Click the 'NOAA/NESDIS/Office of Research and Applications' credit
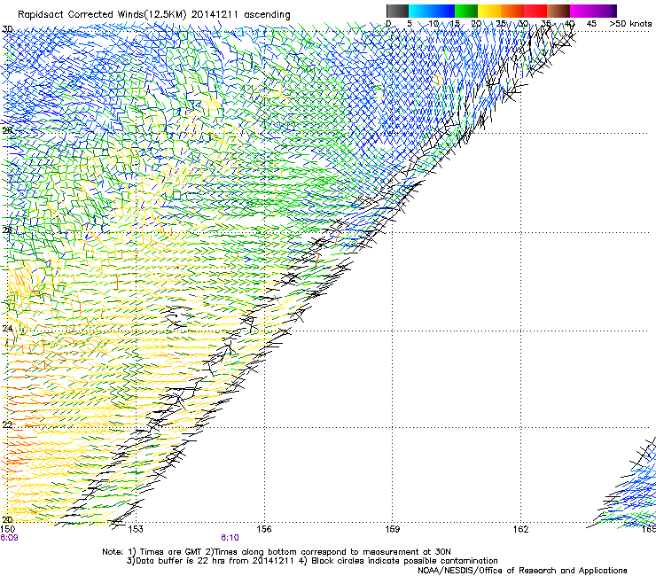656x576 pixels. coord(522,571)
